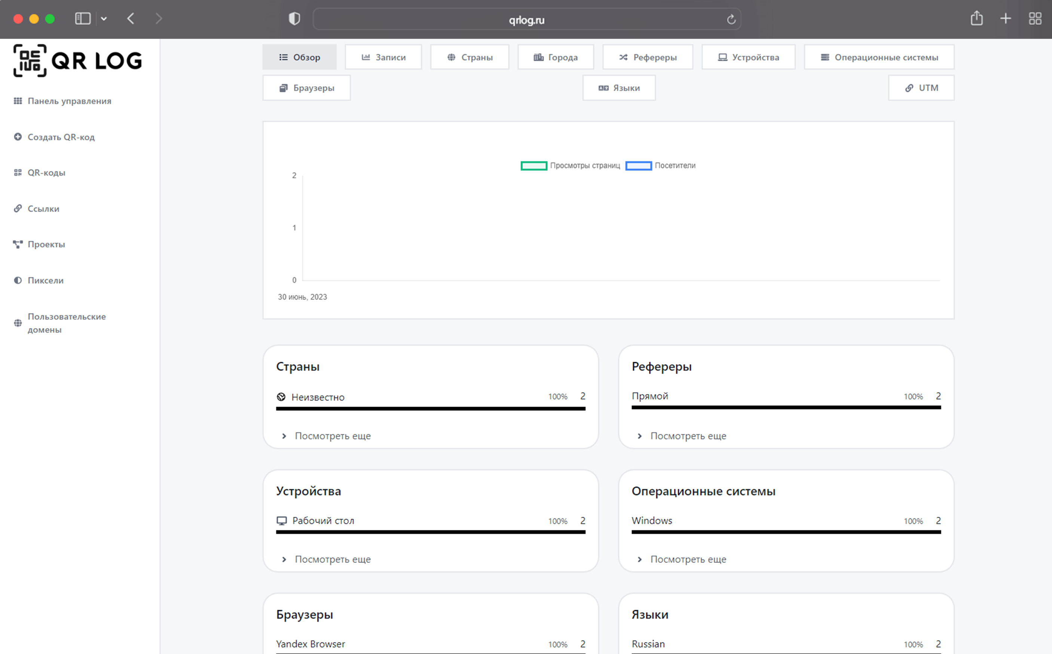Image resolution: width=1052 pixels, height=654 pixels.
Task: Switch to the Записи tab
Action: [x=383, y=57]
